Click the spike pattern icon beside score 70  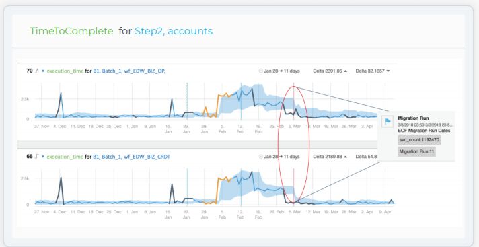tap(37, 71)
